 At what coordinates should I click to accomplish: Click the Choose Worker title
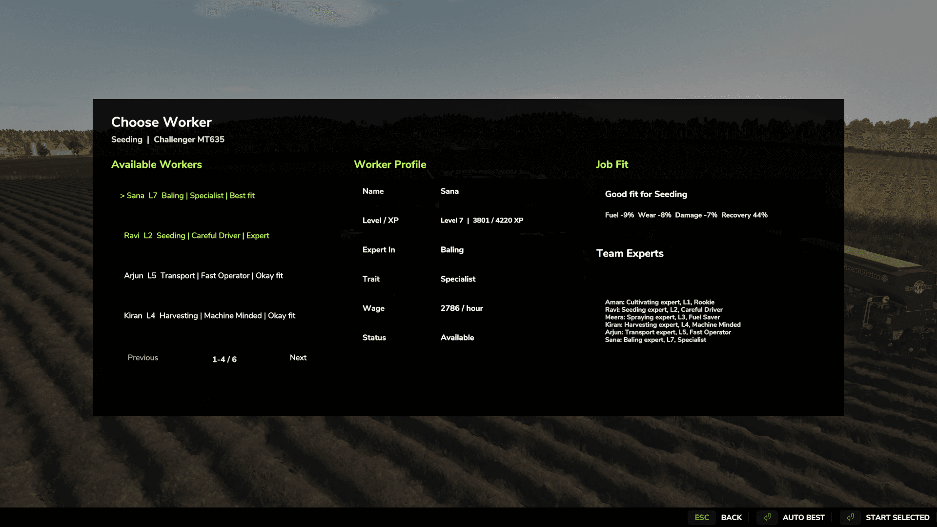(x=162, y=122)
